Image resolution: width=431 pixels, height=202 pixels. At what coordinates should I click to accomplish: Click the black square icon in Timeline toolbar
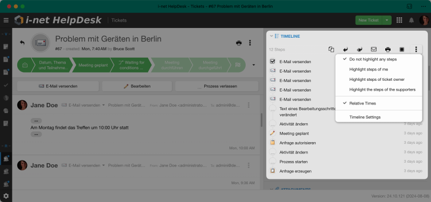point(402,50)
